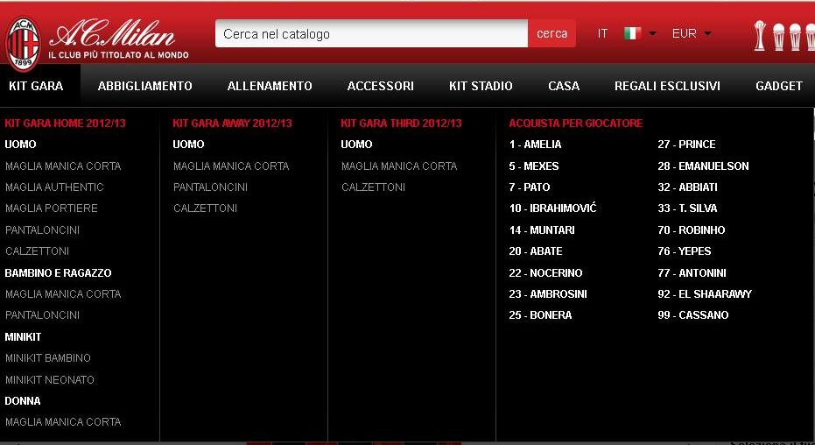Click CALZETTONI under Kit Gara Third
This screenshot has width=815, height=445.
click(x=373, y=187)
